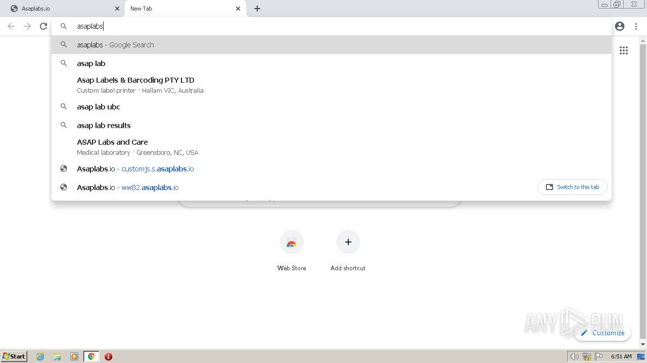This screenshot has height=363, width=647.
Task: Open Windows Media Player taskbar icon
Action: (74, 356)
